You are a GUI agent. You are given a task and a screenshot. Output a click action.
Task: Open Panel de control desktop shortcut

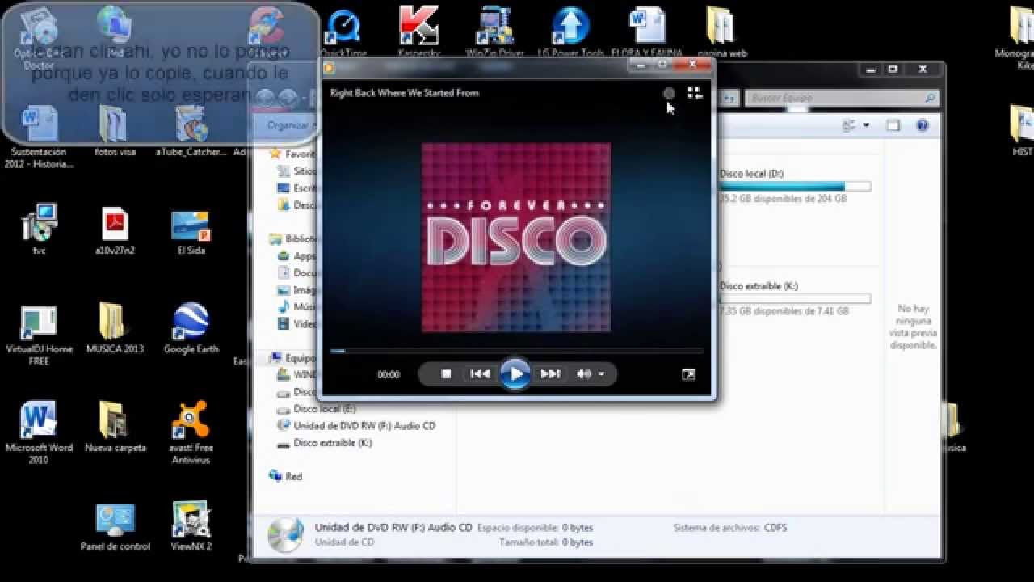[115, 527]
